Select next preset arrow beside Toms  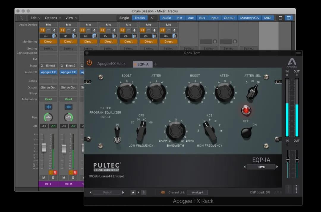[x=277, y=167]
